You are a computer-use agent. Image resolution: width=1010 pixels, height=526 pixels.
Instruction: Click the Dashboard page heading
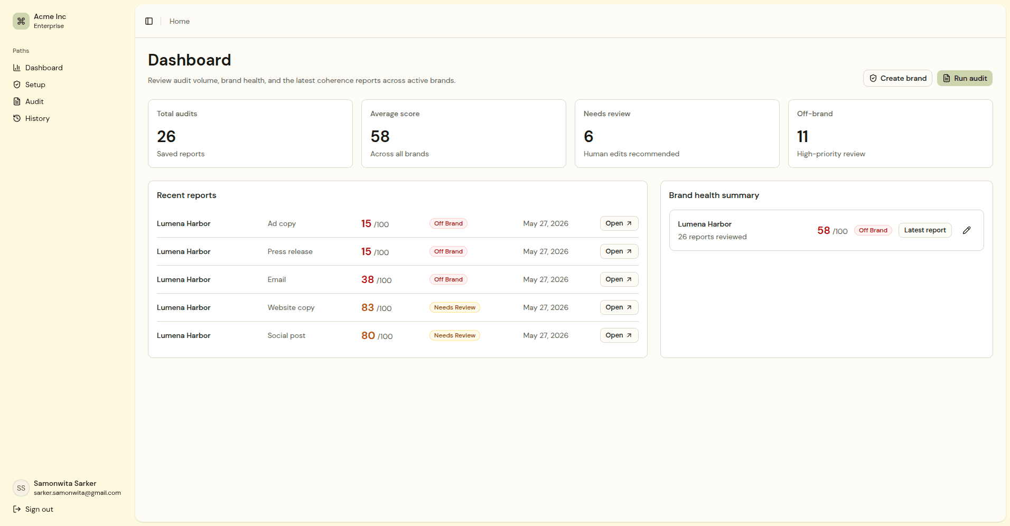click(190, 60)
